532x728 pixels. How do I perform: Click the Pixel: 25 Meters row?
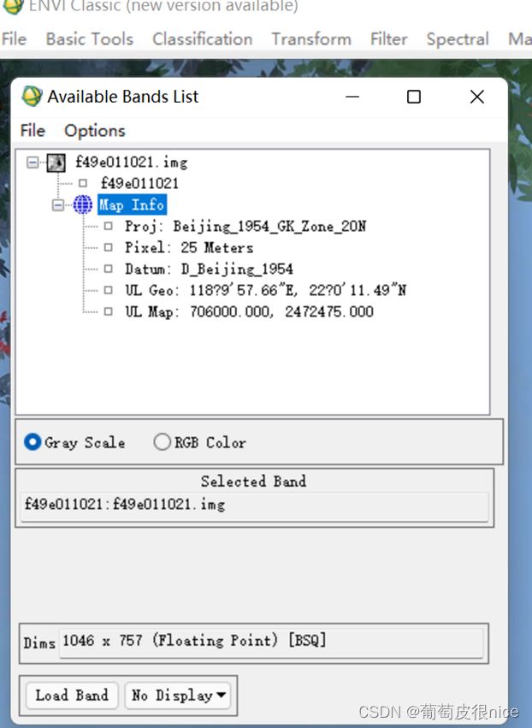188,247
